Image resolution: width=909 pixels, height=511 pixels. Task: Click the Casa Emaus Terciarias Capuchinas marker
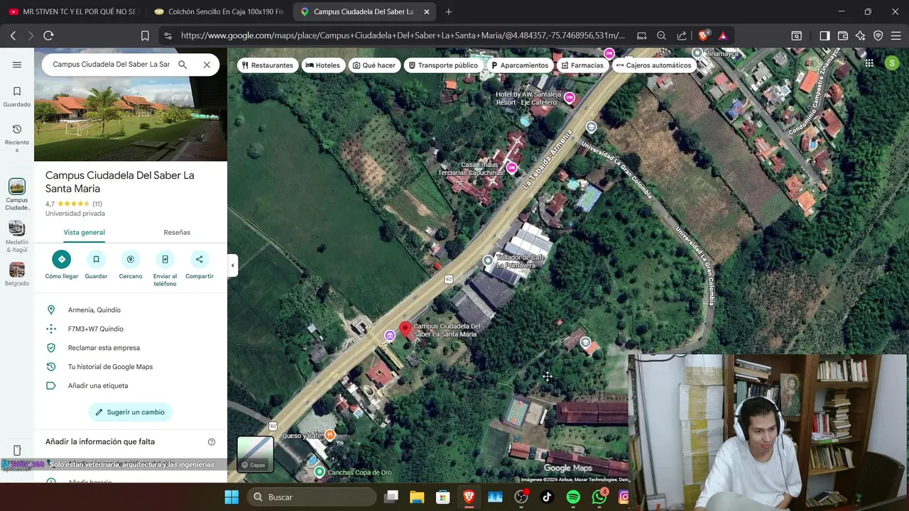(x=511, y=167)
